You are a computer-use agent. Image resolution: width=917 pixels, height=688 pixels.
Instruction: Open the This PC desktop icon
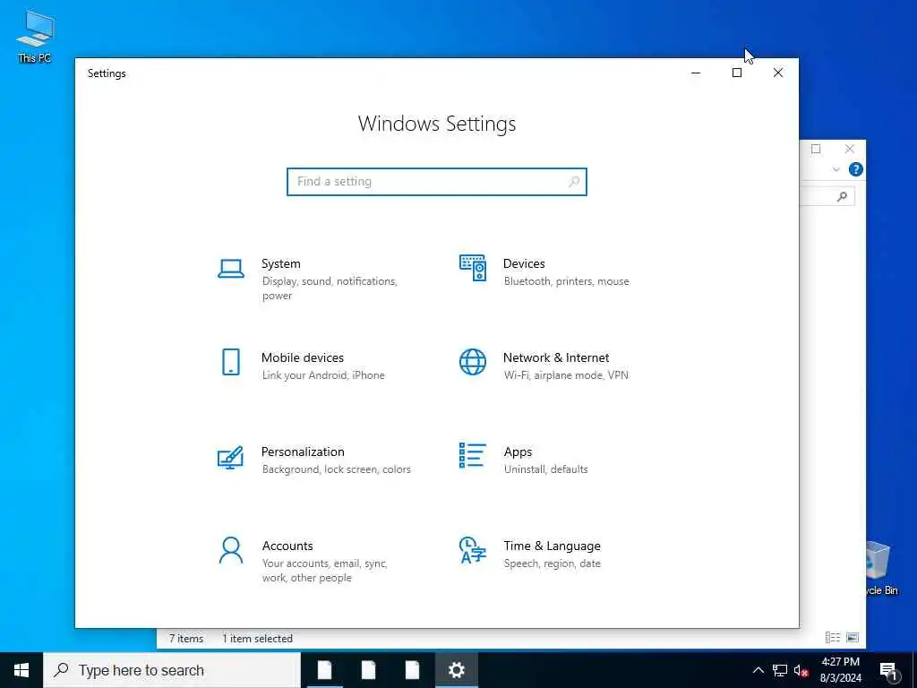pyautogui.click(x=35, y=36)
